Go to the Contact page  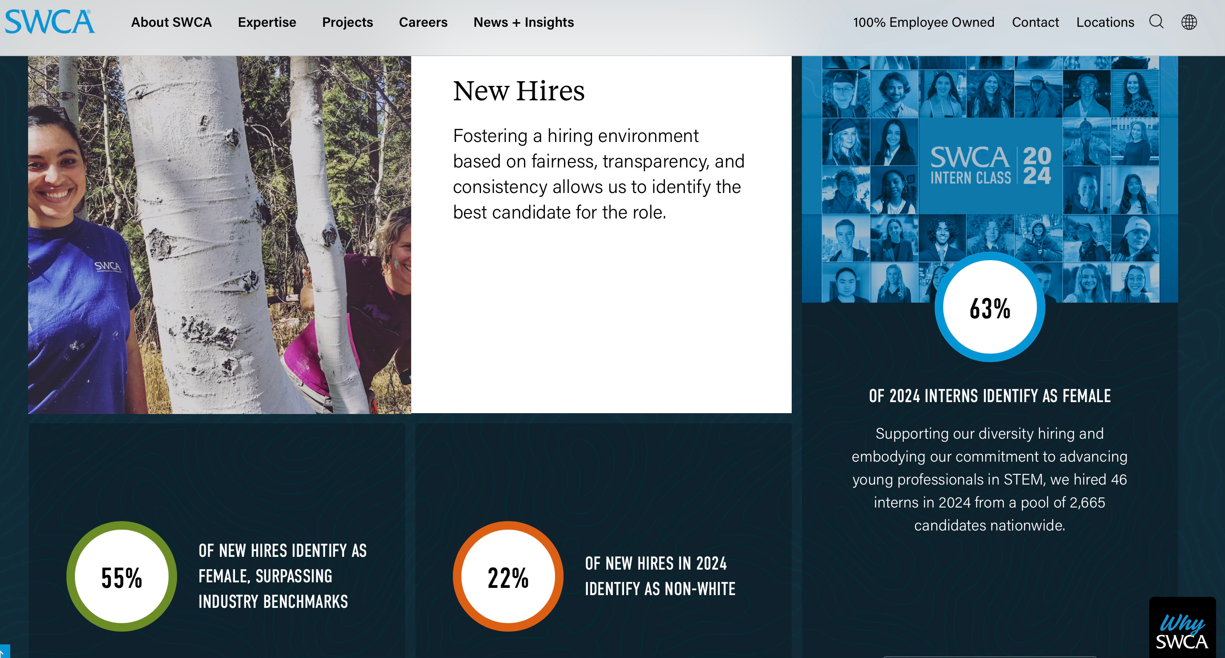1035,22
